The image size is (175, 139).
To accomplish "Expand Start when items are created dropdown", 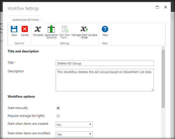I will (x=74, y=125).
